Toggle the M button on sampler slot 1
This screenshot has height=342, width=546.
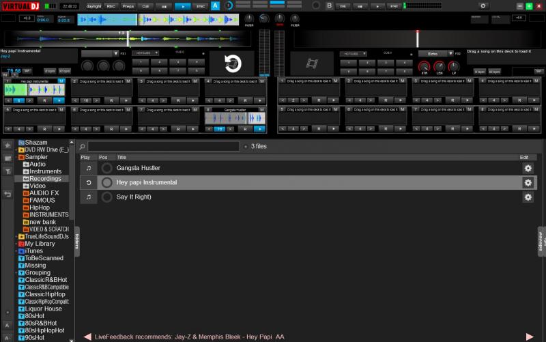[x=61, y=81]
